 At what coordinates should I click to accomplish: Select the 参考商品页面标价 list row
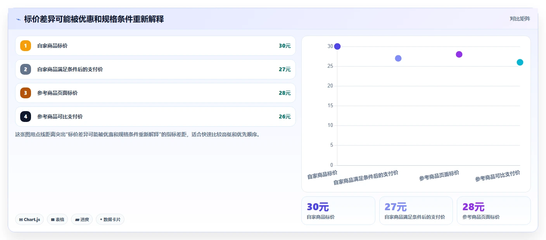pos(156,93)
